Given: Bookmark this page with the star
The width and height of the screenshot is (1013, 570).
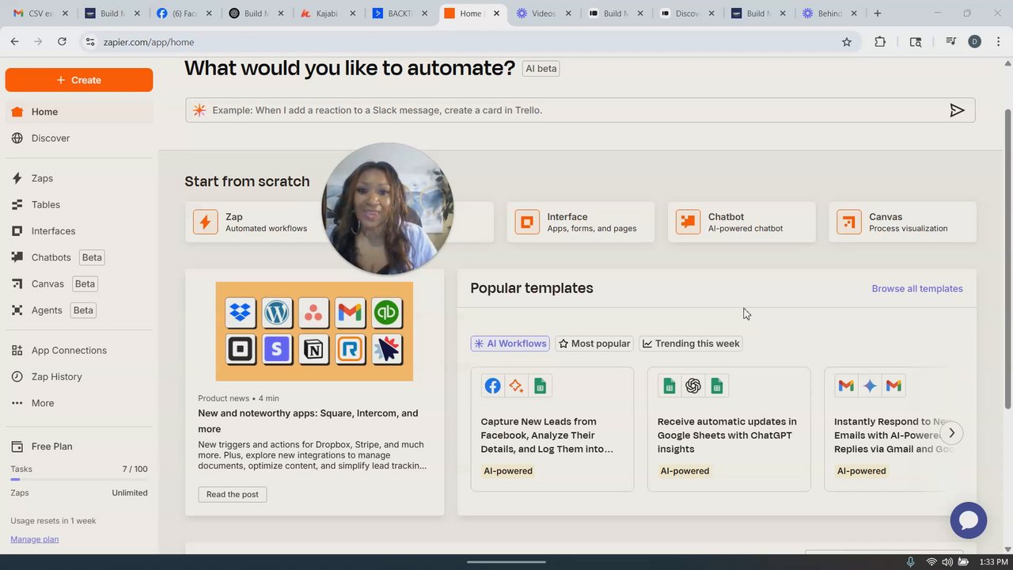Looking at the screenshot, I should click(847, 42).
